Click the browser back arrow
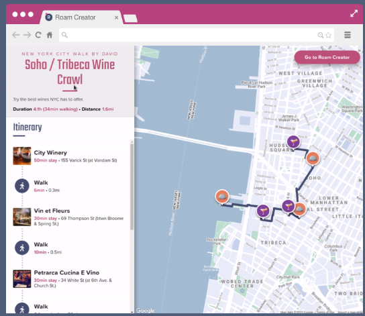 [x=16, y=35]
